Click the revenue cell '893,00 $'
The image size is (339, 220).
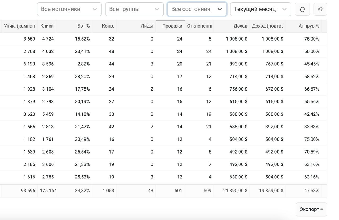(238, 64)
